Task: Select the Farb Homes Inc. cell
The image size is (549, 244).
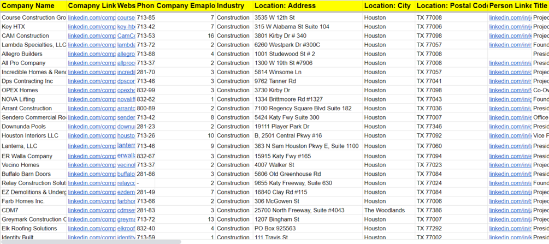Action: tap(33, 201)
